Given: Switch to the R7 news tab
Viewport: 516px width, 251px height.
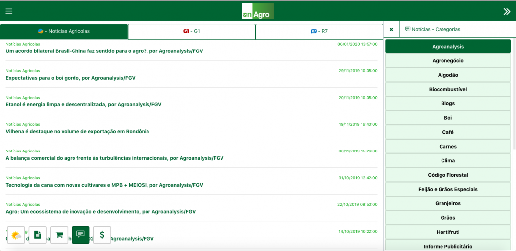Looking at the screenshot, I should tap(319, 32).
